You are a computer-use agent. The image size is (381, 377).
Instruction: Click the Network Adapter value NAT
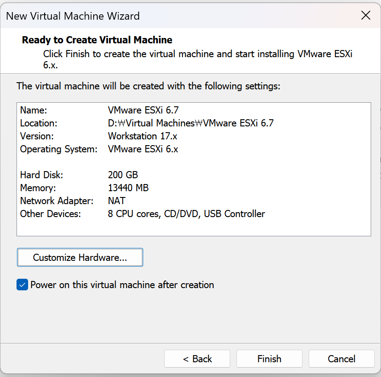[x=116, y=201]
